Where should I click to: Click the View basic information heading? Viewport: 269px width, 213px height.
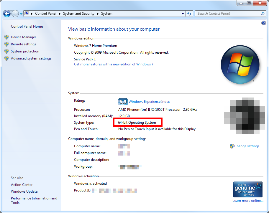pos(114,29)
